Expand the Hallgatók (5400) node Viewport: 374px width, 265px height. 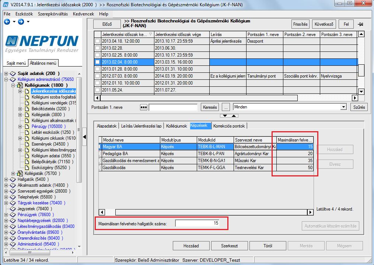pyautogui.click(x=6, y=179)
